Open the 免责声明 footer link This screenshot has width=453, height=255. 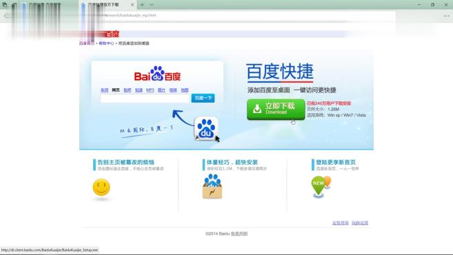239,234
